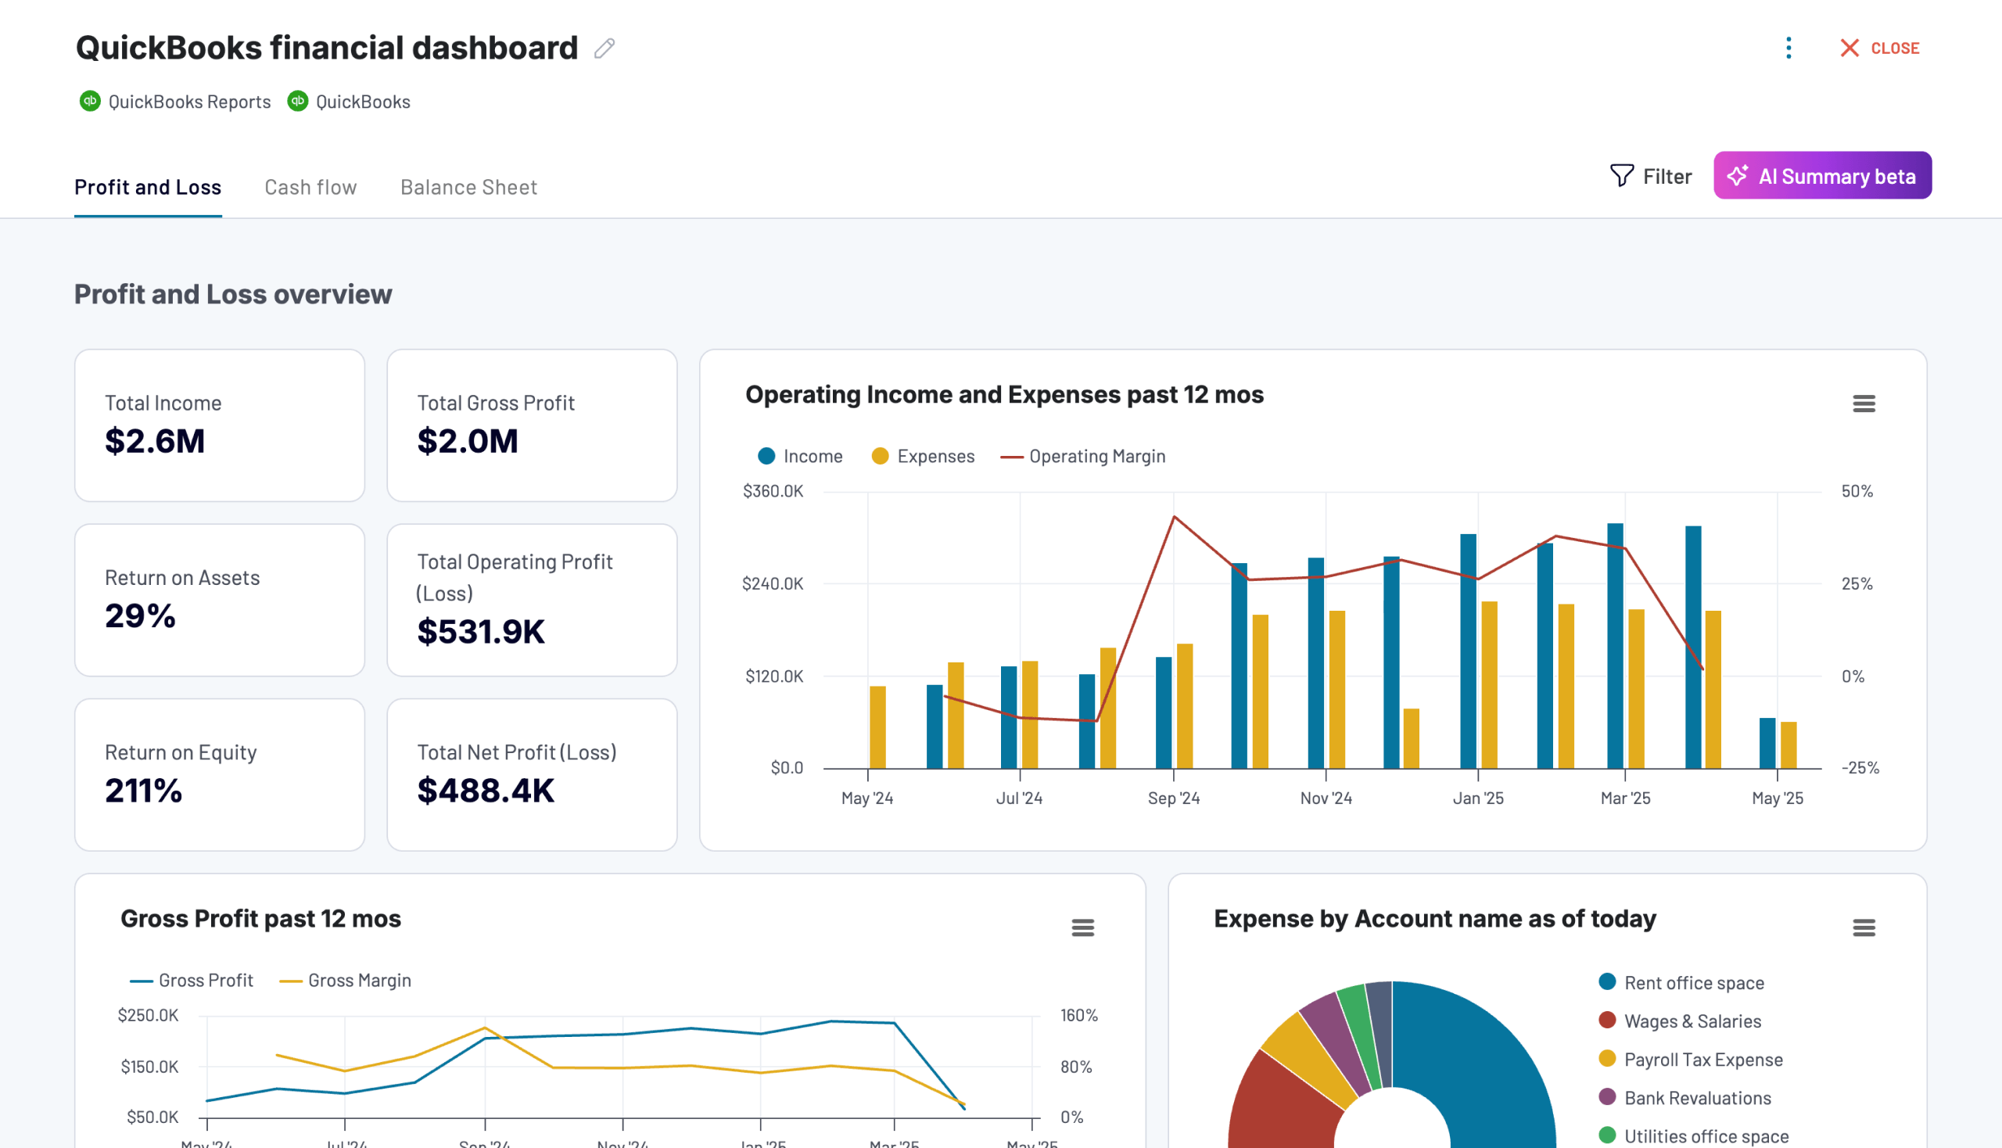The height and width of the screenshot is (1148, 2002).
Task: Click the pencil icon to rename the dashboard
Action: (603, 48)
